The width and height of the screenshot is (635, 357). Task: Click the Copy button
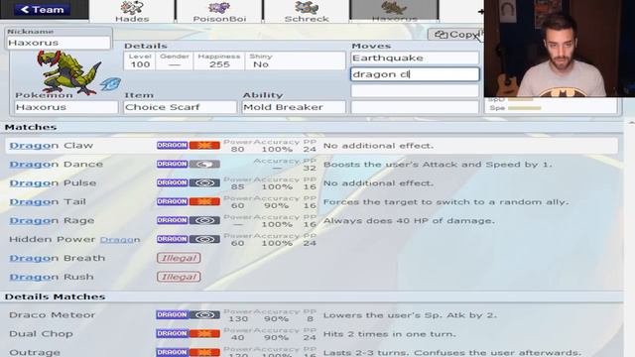[455, 35]
